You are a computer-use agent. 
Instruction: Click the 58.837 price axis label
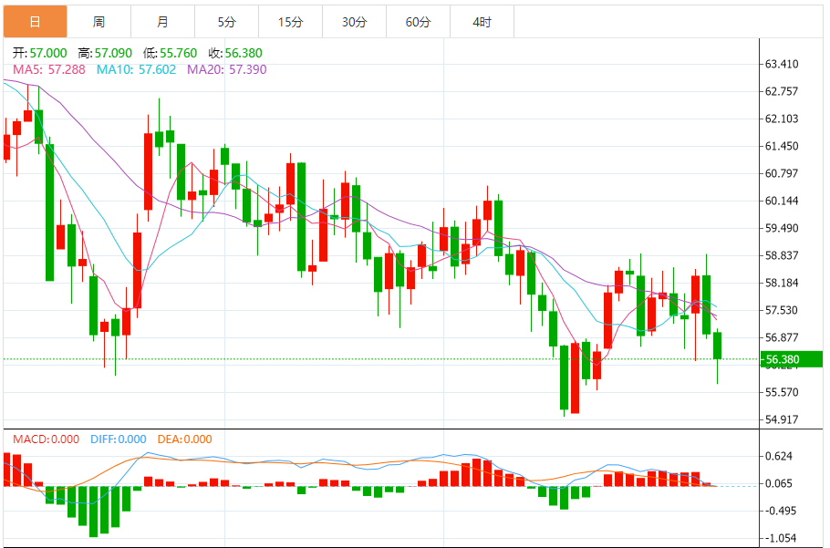pyautogui.click(x=782, y=255)
